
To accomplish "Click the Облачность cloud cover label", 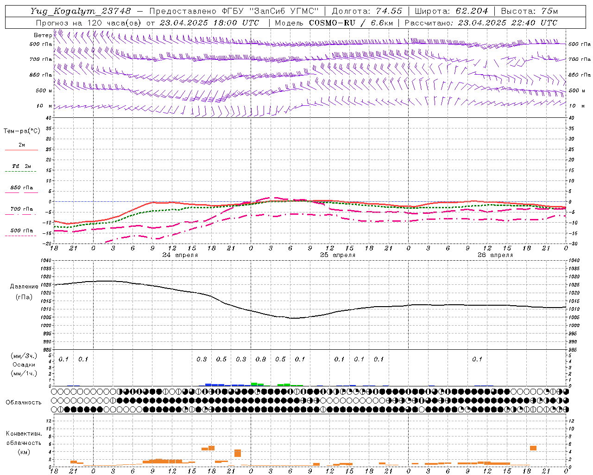I will click(x=24, y=402).
